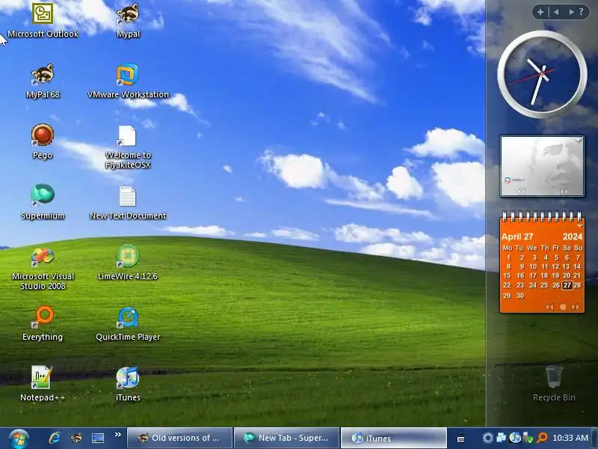The image size is (598, 449).
Task: Show the previous slideshow picture
Action: pyautogui.click(x=520, y=192)
